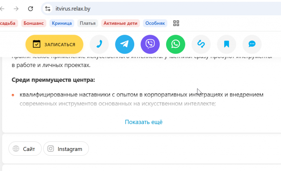The height and width of the screenshot is (171, 281).
Task: Click the blue route arrows icon
Action: coord(201,44)
